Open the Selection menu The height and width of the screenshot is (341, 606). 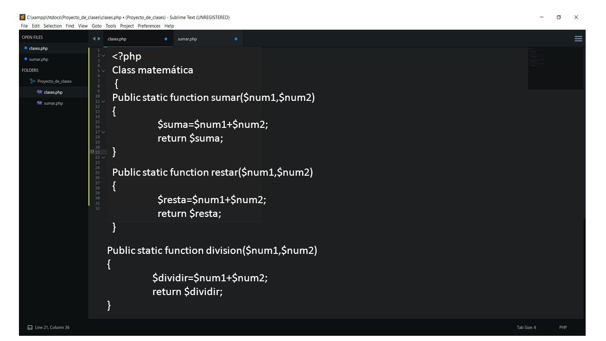click(53, 26)
